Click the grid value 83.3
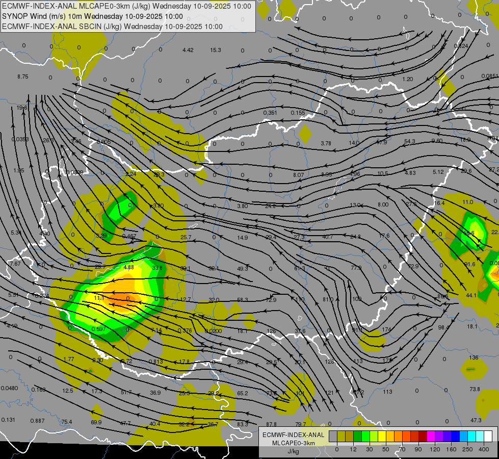The height and width of the screenshot is (459, 499). [x=243, y=424]
